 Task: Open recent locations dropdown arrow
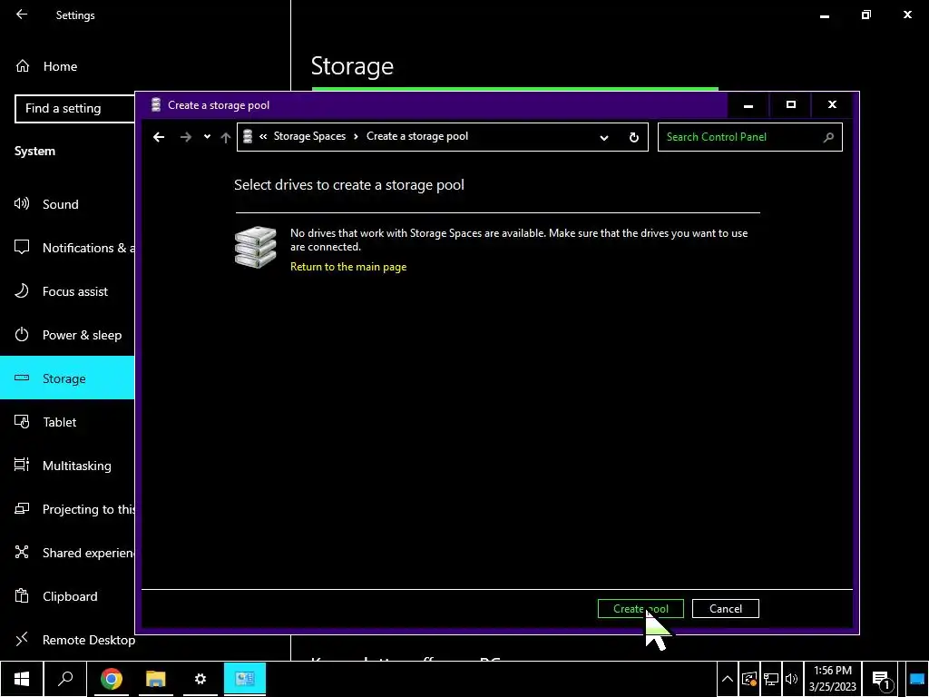[x=207, y=137]
